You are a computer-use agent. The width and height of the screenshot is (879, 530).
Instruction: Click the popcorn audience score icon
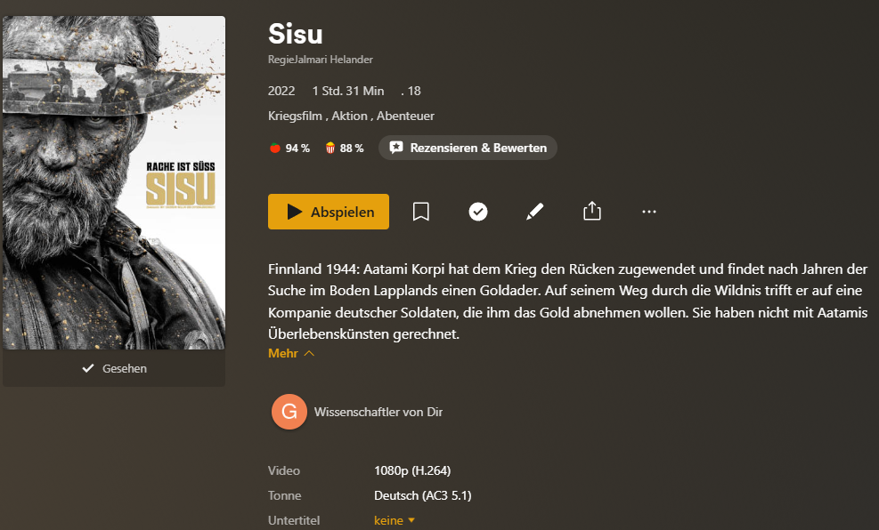[x=330, y=148]
